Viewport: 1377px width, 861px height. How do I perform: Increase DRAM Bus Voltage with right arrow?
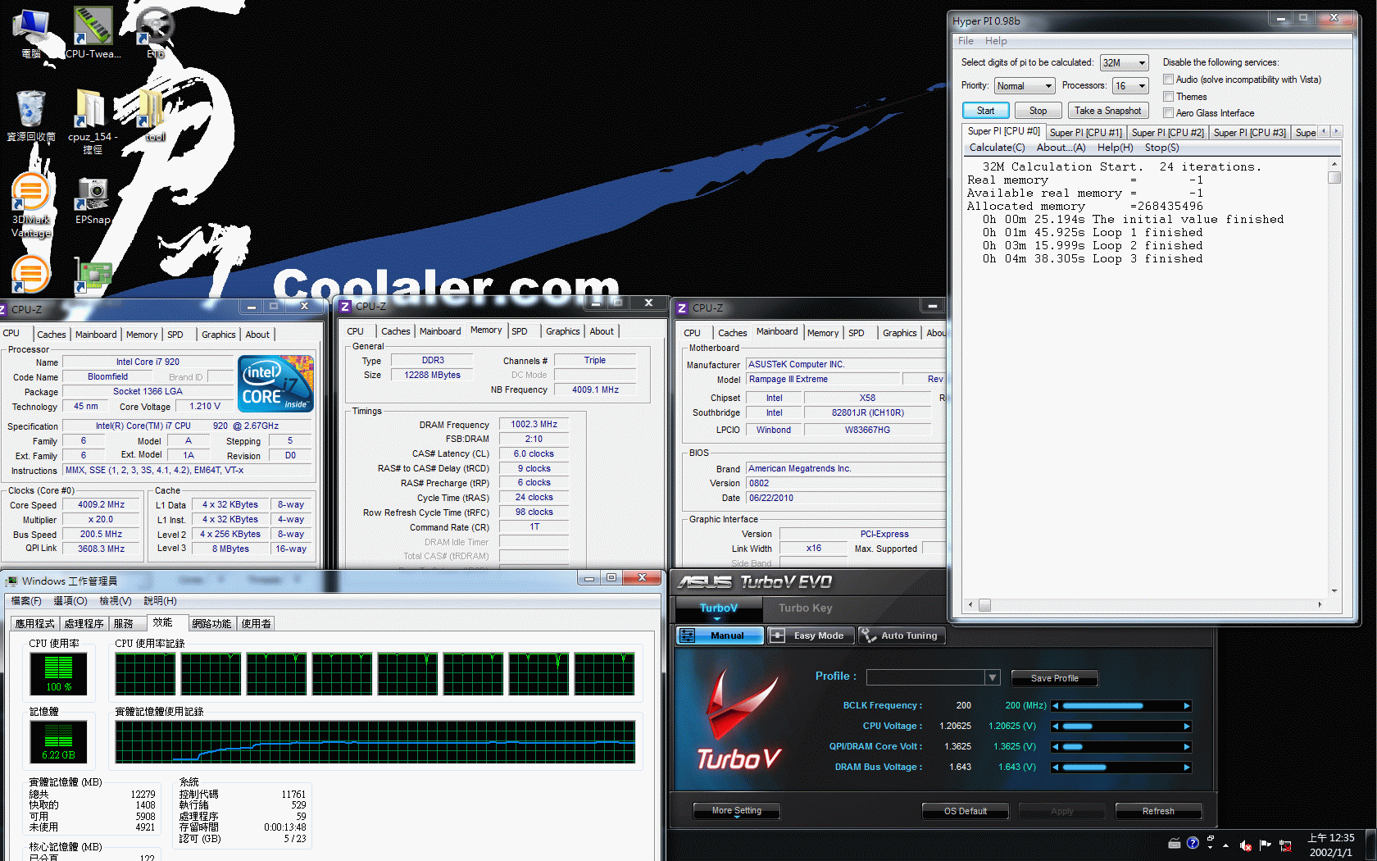coord(1186,768)
